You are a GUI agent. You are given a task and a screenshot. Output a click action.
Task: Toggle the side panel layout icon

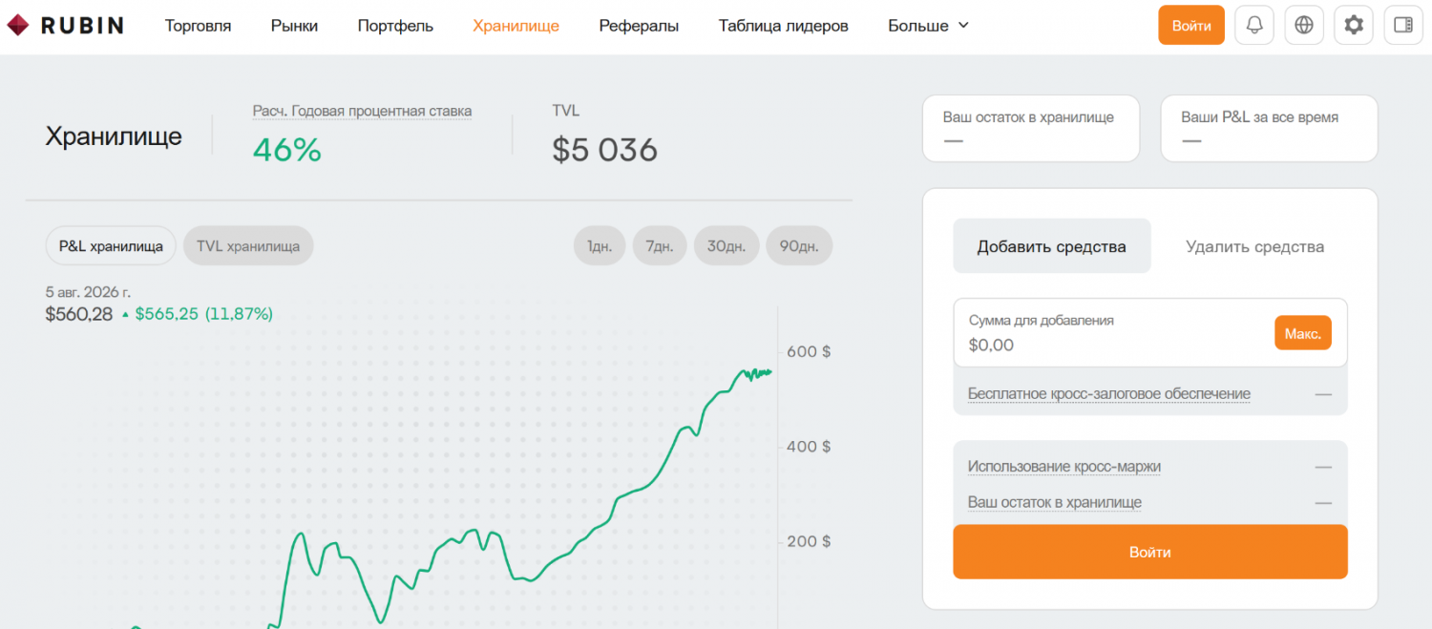point(1403,26)
